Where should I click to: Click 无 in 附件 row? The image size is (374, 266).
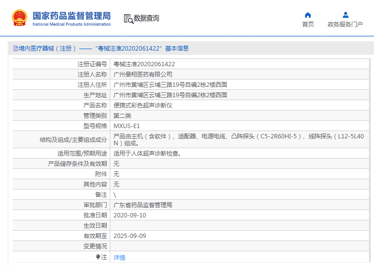coord(116,174)
